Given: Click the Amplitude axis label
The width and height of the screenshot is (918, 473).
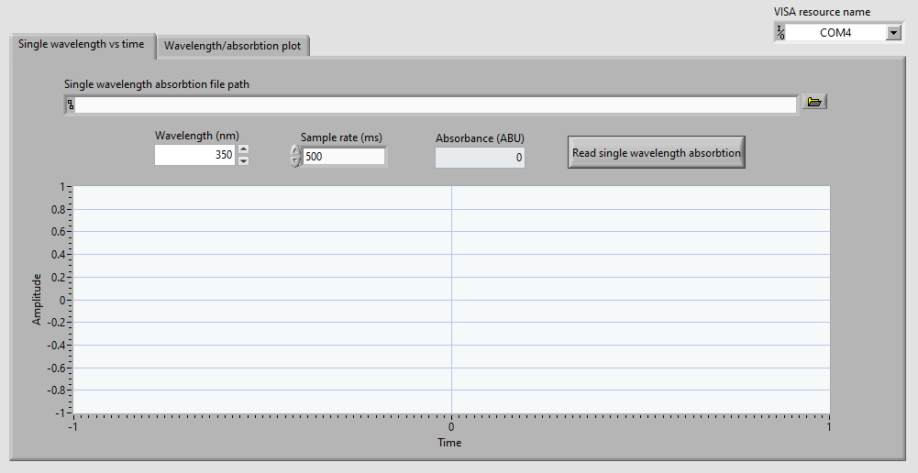Looking at the screenshot, I should point(37,299).
